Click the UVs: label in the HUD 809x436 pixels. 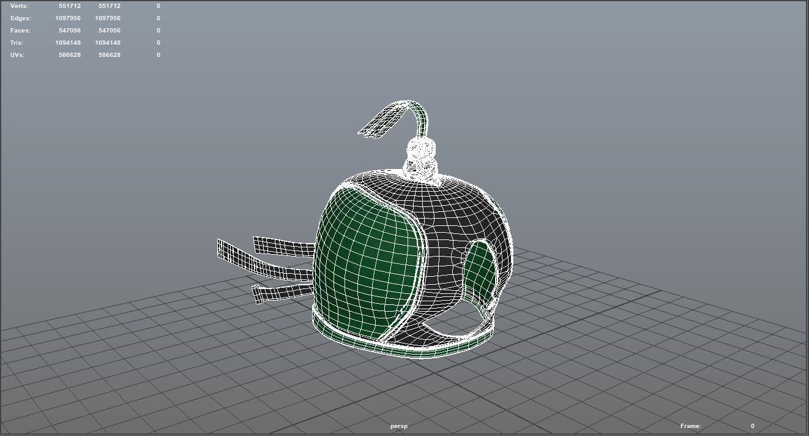pyautogui.click(x=18, y=55)
